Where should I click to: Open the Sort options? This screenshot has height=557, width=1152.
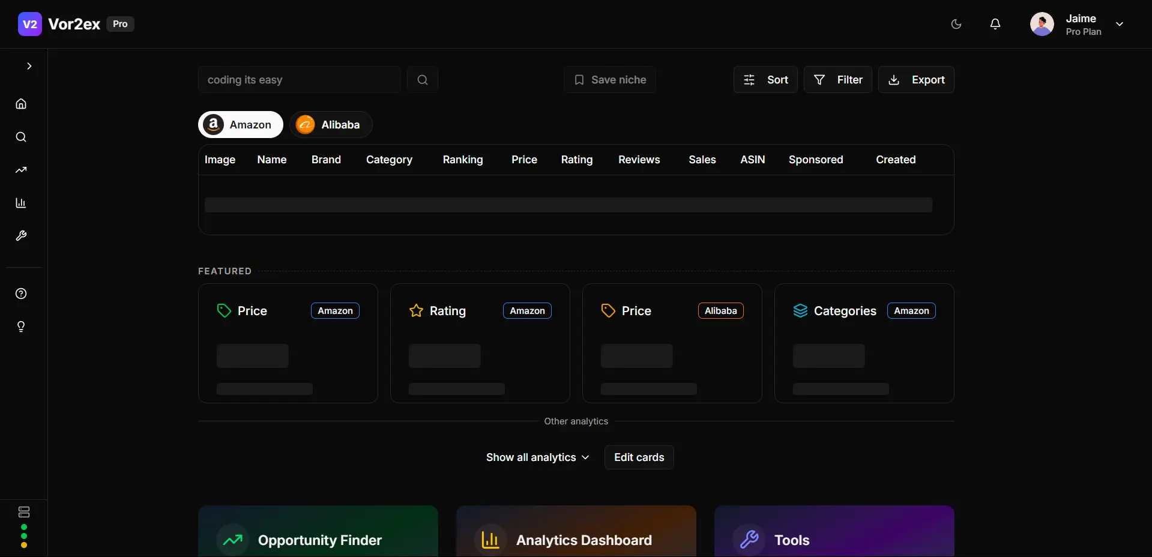[765, 80]
